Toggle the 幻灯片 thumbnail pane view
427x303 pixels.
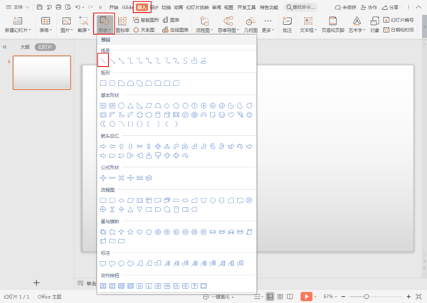[46, 46]
